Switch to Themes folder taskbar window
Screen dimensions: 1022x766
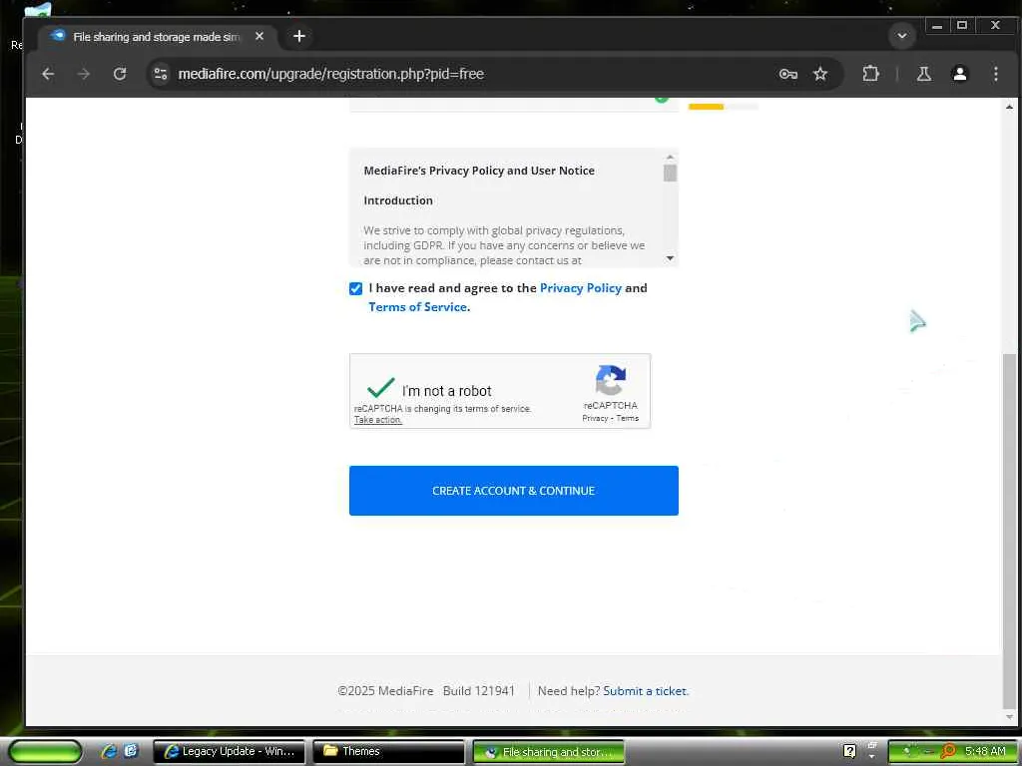pos(388,752)
